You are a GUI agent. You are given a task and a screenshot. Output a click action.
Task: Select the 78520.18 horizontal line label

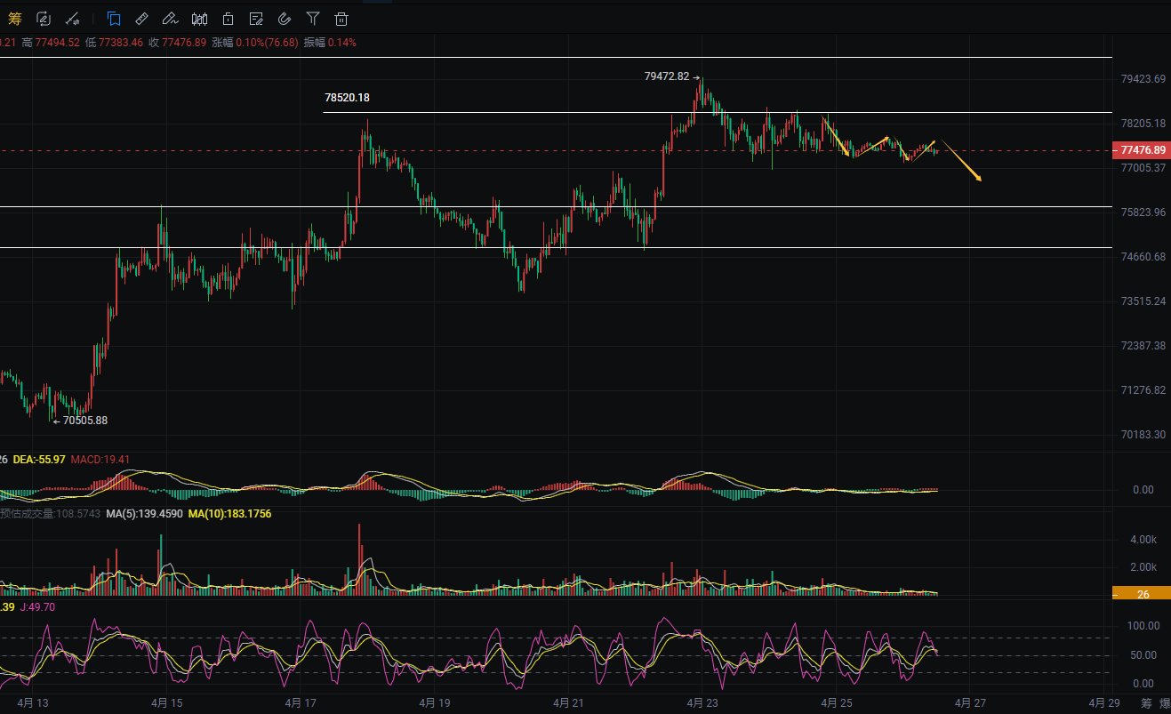click(x=347, y=98)
